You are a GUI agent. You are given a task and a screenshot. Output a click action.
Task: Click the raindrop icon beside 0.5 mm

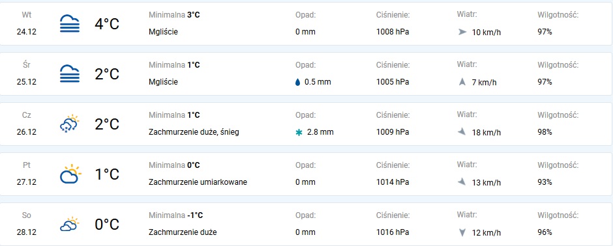pos(298,82)
